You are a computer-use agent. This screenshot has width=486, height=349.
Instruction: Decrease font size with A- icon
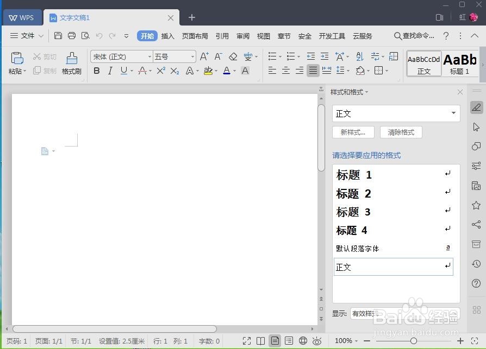[218, 56]
